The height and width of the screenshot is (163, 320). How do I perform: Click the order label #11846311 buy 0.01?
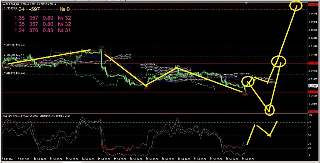point(14,45)
